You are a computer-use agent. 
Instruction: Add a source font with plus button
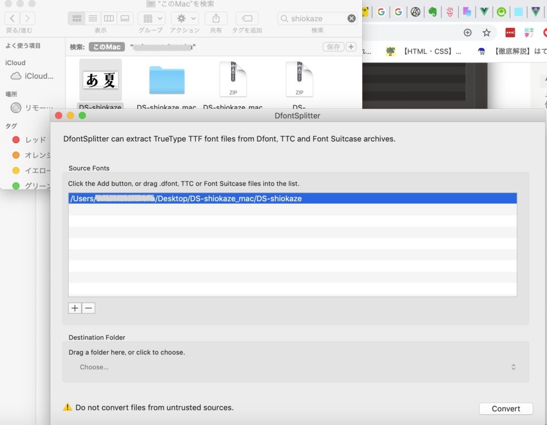75,308
